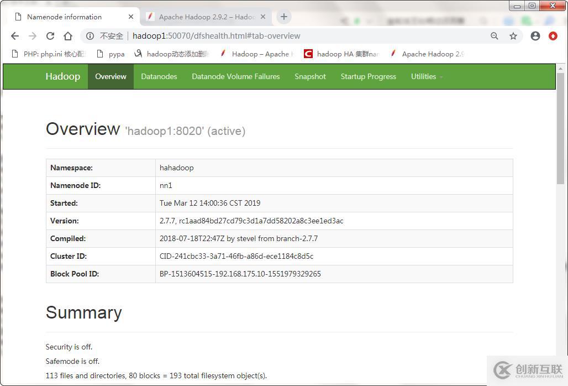Screen dimensions: 568x386
Task: Close the Namenode information tab
Action: pyautogui.click(x=131, y=17)
